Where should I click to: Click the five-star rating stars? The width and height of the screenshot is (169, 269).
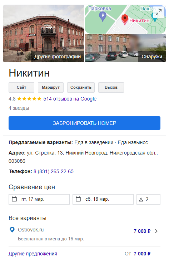[x=29, y=99]
